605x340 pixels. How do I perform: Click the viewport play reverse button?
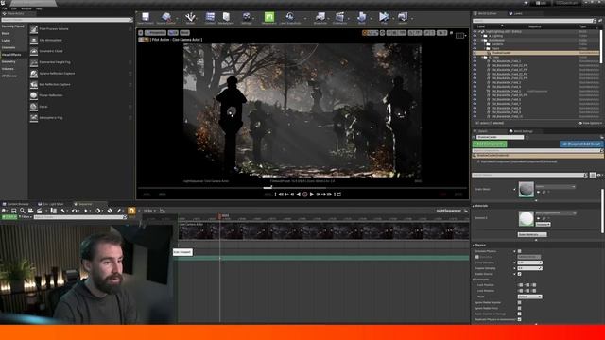tap(299, 195)
